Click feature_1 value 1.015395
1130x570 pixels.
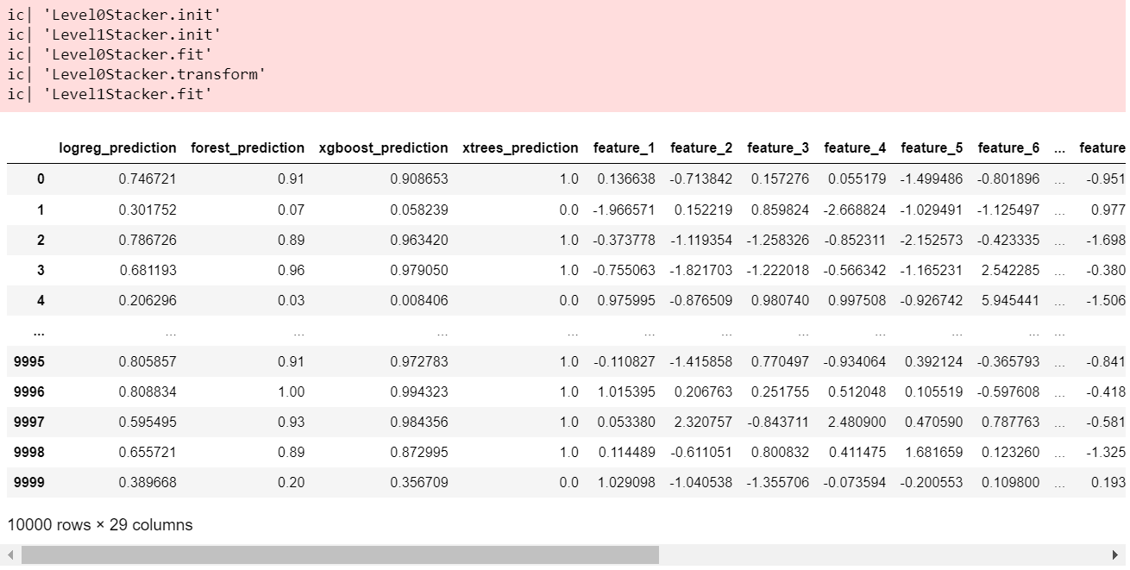[x=625, y=391]
